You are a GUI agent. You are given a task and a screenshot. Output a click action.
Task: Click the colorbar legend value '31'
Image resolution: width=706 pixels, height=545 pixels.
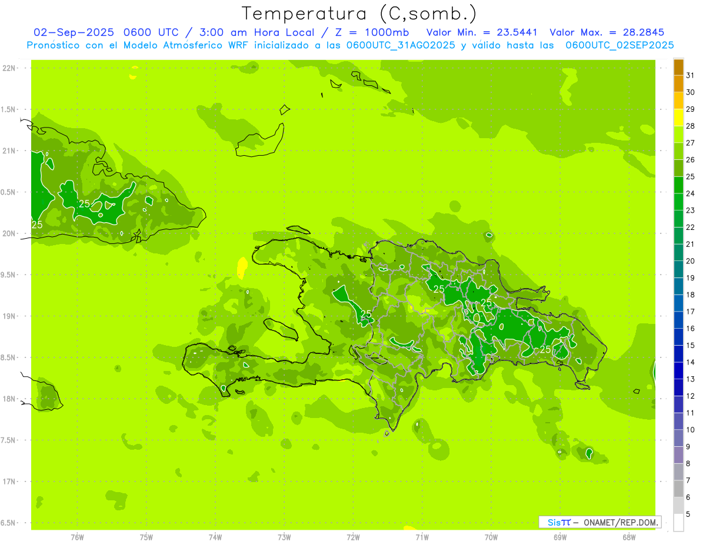[691, 75]
